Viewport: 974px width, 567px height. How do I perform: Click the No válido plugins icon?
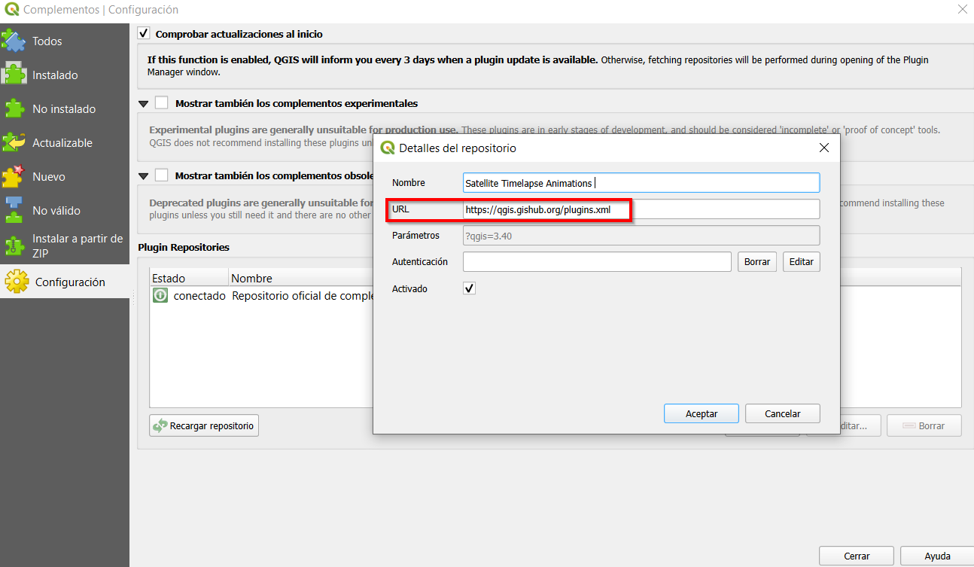pos(14,210)
